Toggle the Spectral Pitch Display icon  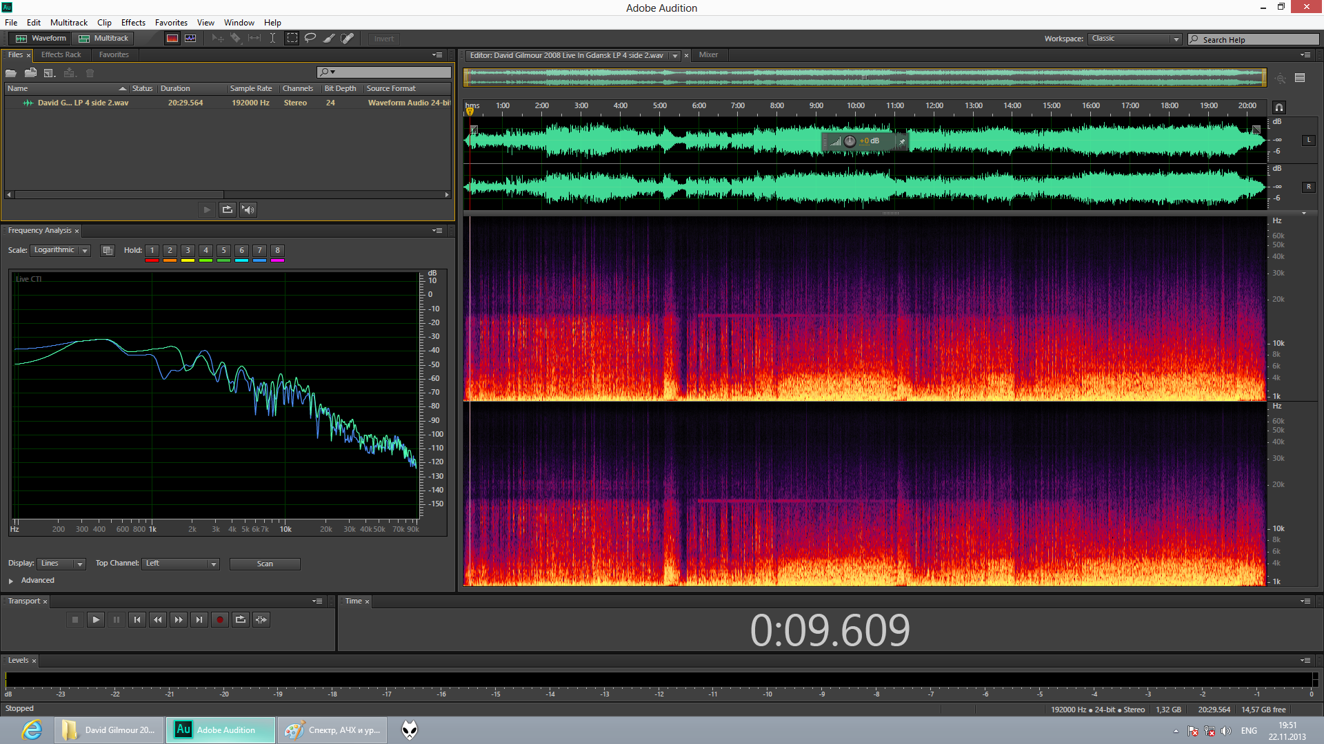(x=190, y=39)
